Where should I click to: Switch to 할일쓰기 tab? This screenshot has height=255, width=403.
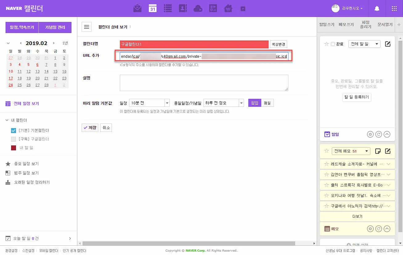[x=327, y=24]
